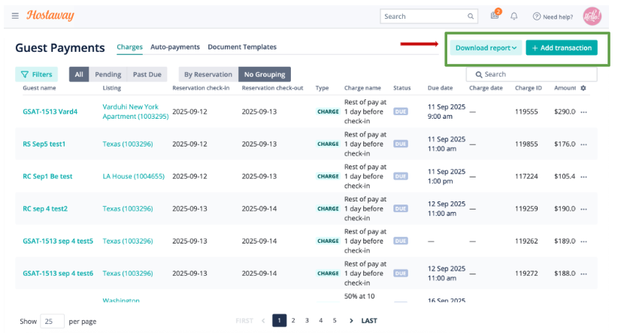Open row actions for GSAT-1513 Vard4

(583, 112)
